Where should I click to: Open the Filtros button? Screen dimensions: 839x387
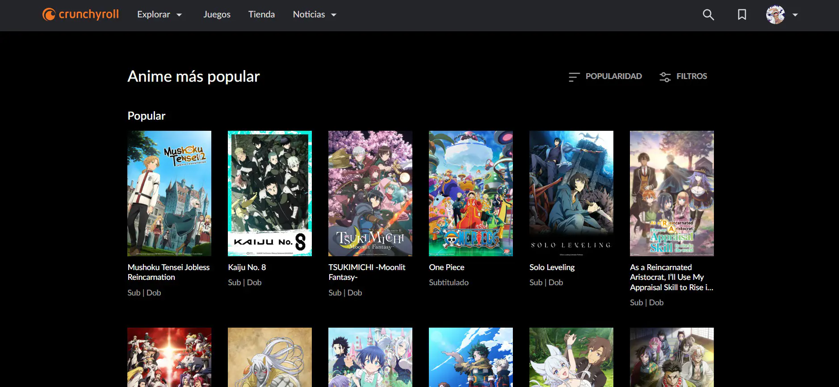click(684, 76)
